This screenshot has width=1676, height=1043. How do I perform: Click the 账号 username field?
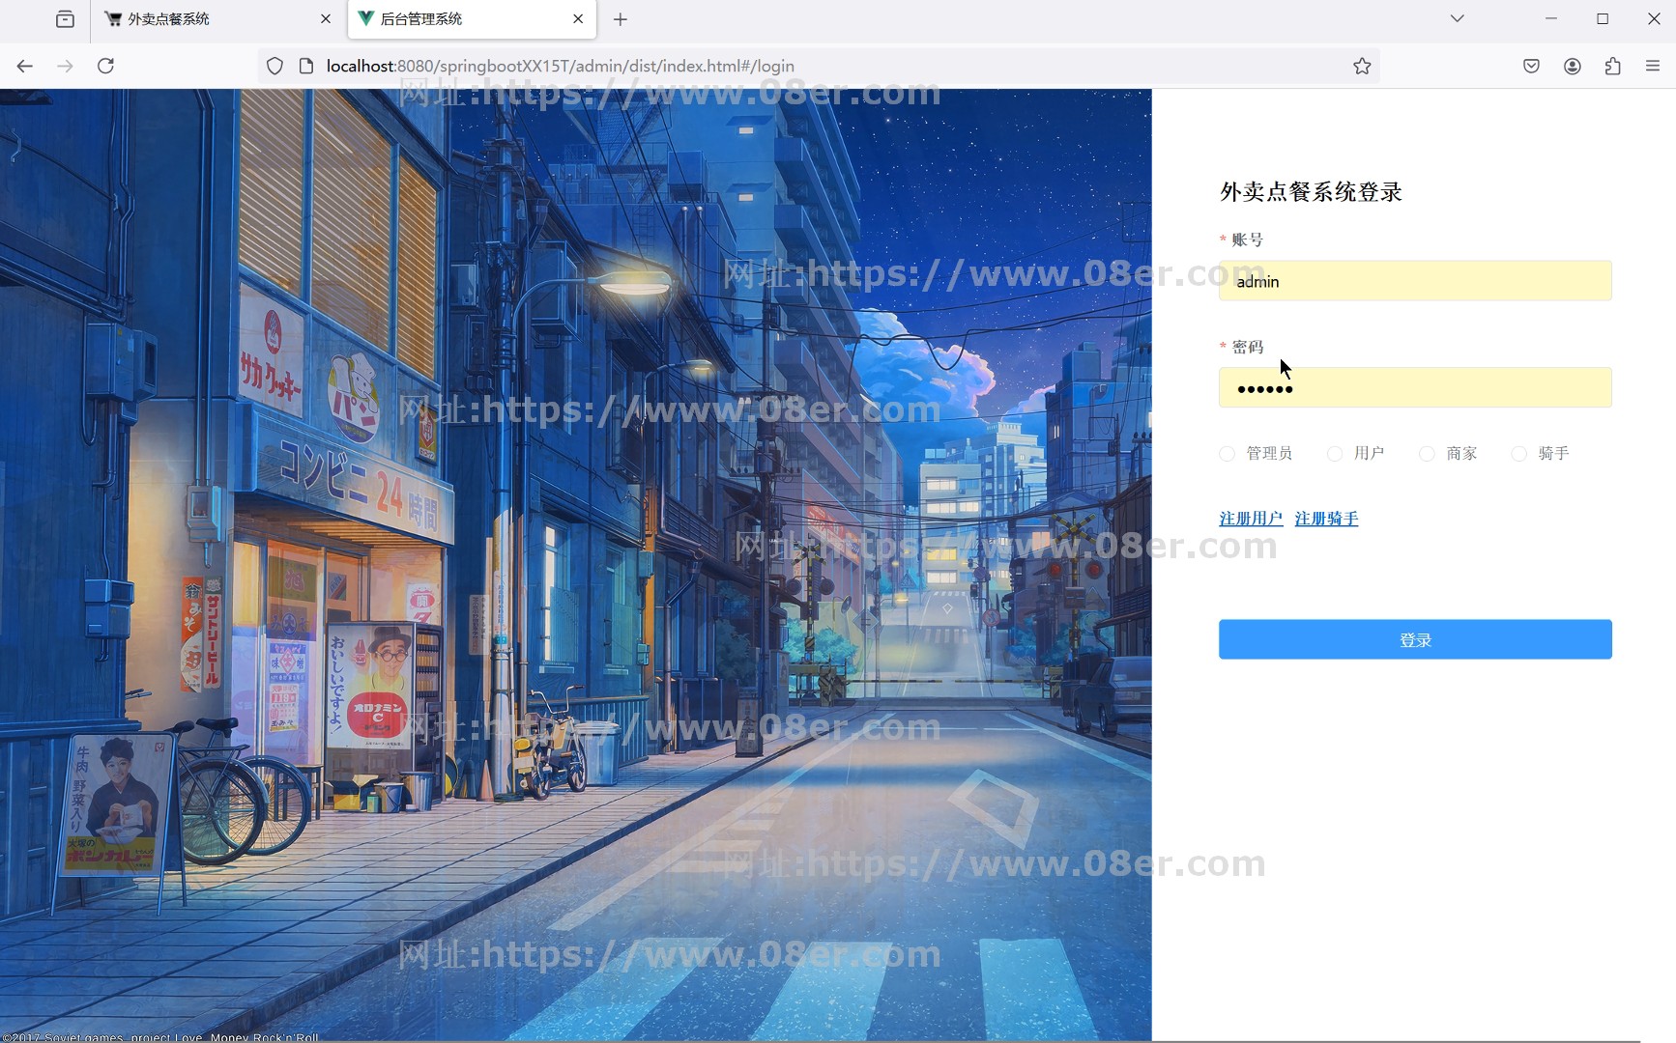coord(1415,281)
